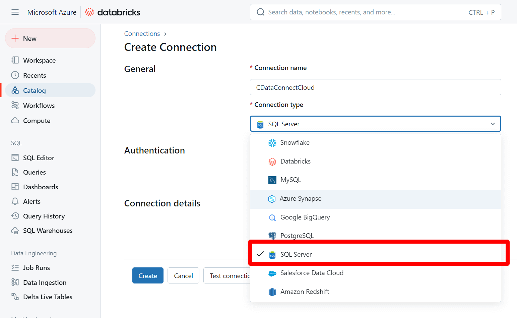Screen dimensions: 517x318
Task: Open Recents in the sidebar
Action: point(50,75)
